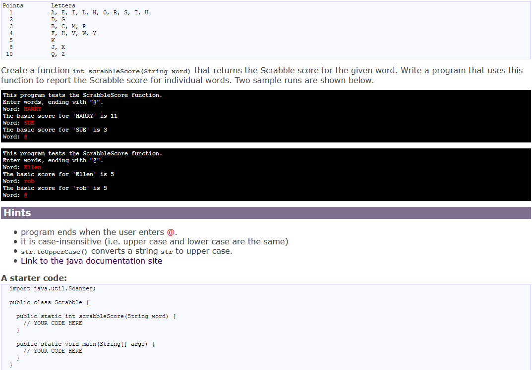Viewport: 532px width, 370px height.
Task: Click hint 'program ends when the user enters @'
Action: click(99, 232)
